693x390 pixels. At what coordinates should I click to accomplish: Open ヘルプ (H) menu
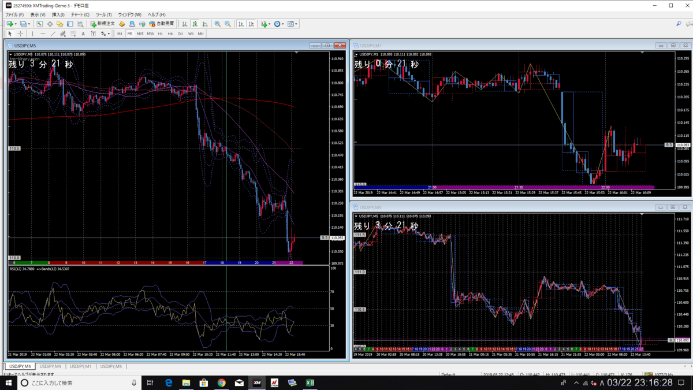click(157, 14)
